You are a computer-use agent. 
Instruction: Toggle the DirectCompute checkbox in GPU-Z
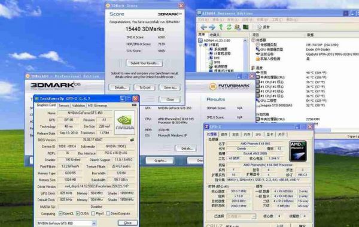point(108,213)
